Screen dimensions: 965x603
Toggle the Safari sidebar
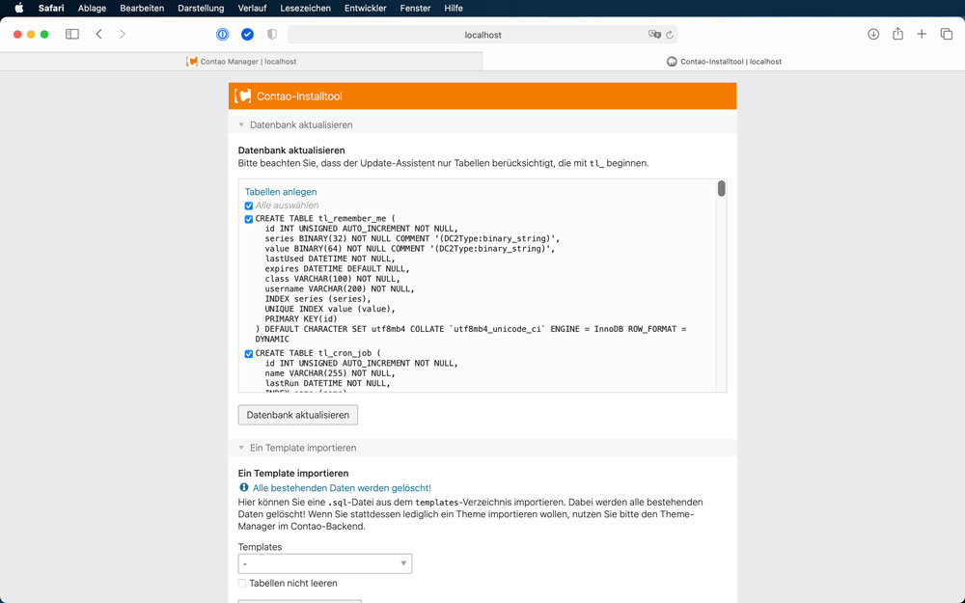72,35
